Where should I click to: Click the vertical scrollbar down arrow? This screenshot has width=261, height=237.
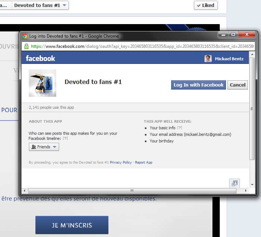point(252,184)
